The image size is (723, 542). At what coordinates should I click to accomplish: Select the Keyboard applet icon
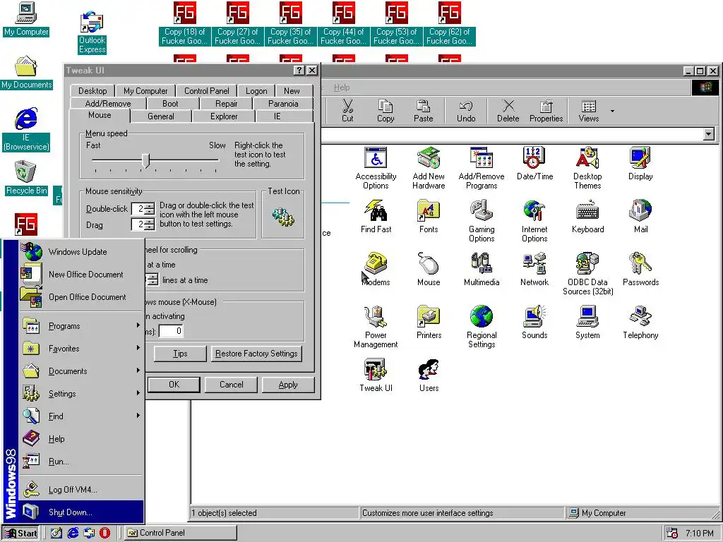pyautogui.click(x=587, y=217)
